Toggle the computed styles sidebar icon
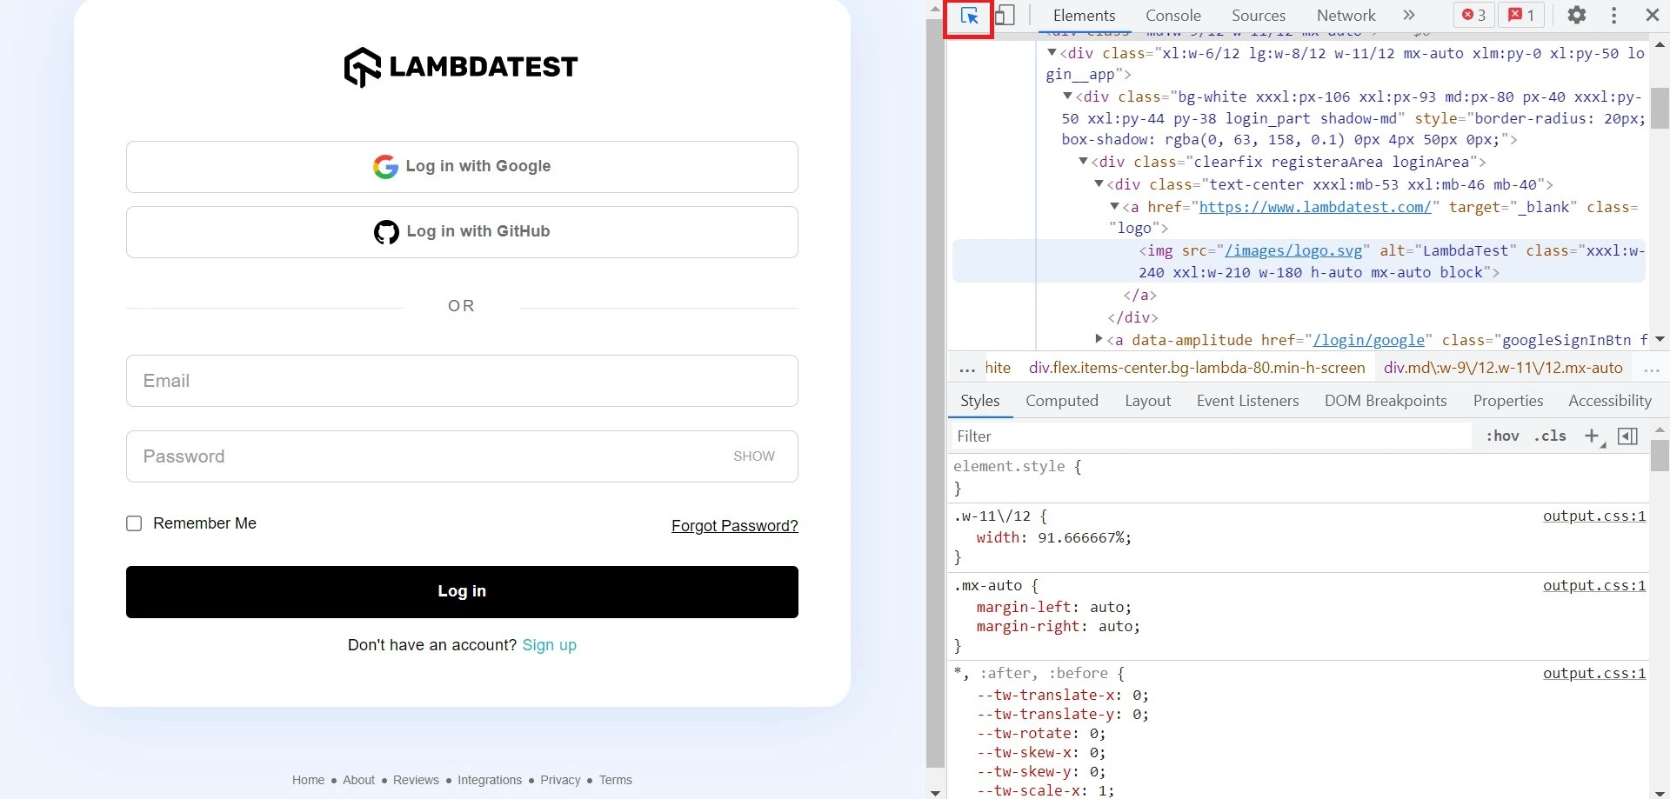Viewport: 1670px width, 799px height. pos(1627,436)
